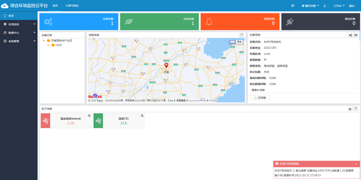Open the OpenStreetMap link on map

point(197,101)
